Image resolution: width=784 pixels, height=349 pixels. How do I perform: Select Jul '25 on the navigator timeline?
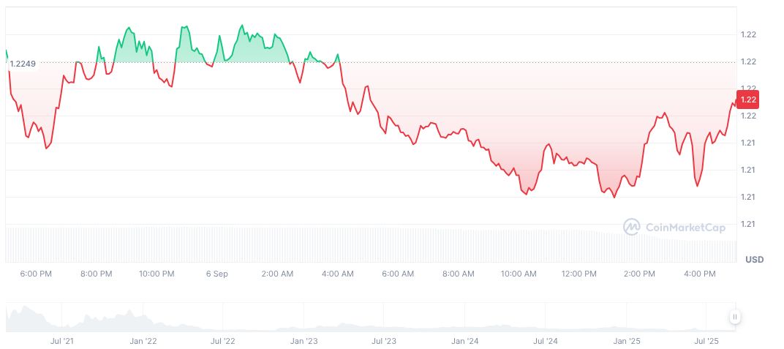[x=706, y=341]
